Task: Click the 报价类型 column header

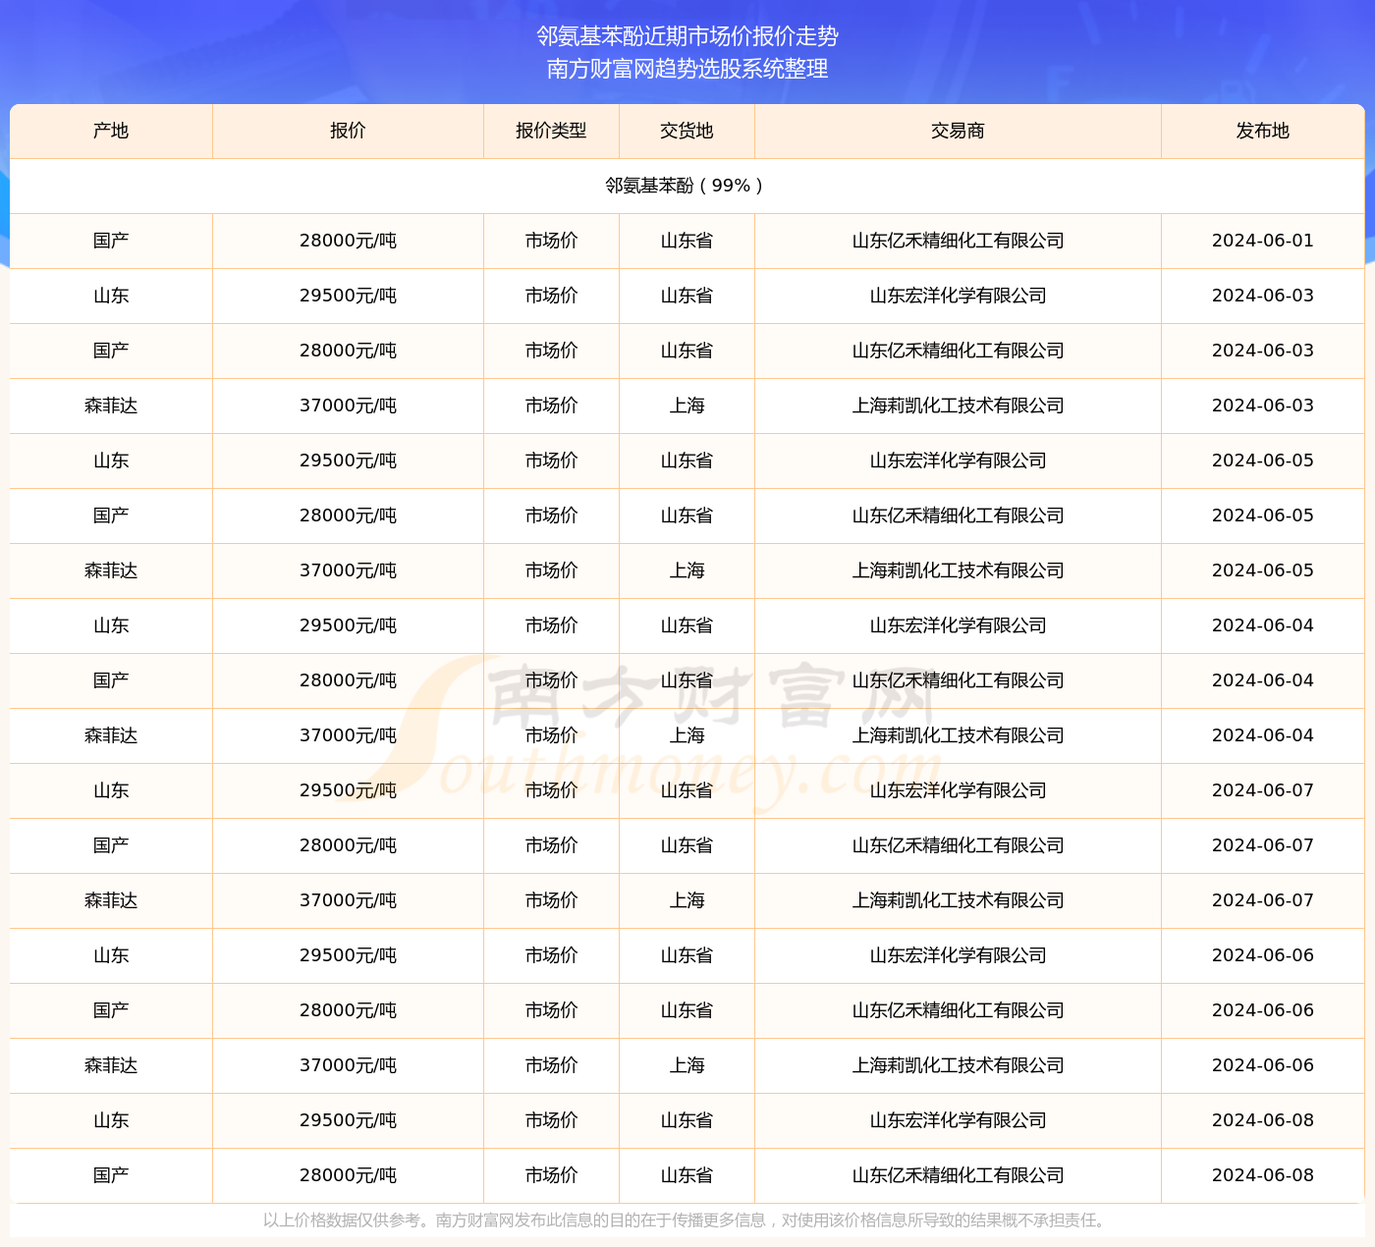Action: click(550, 131)
